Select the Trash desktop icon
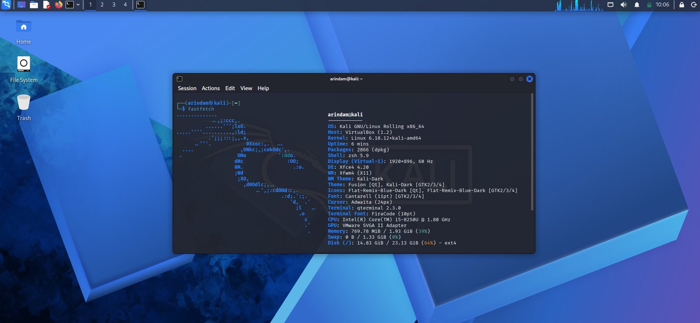This screenshot has width=700, height=323. coord(24,104)
